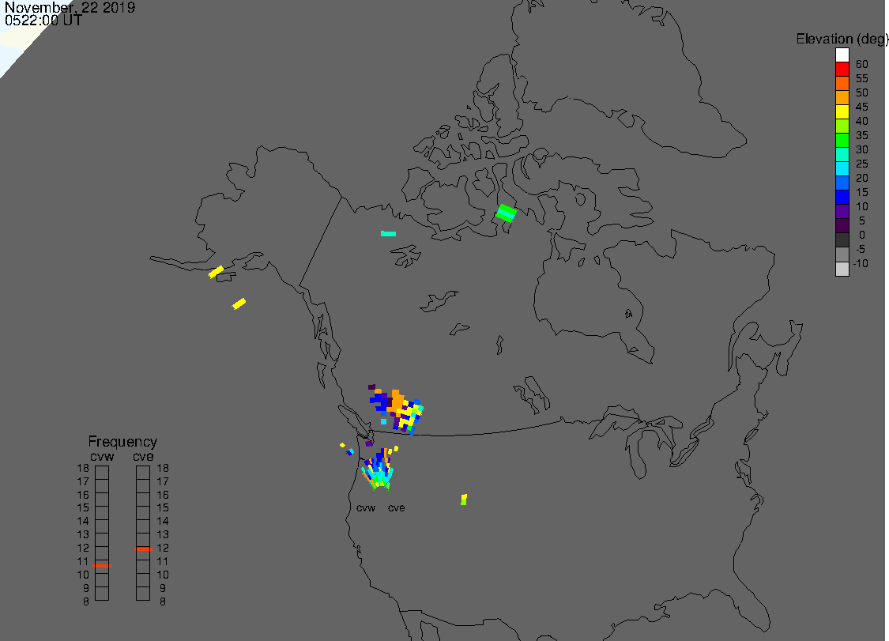Click the cve heading above the frequency bar

point(143,457)
